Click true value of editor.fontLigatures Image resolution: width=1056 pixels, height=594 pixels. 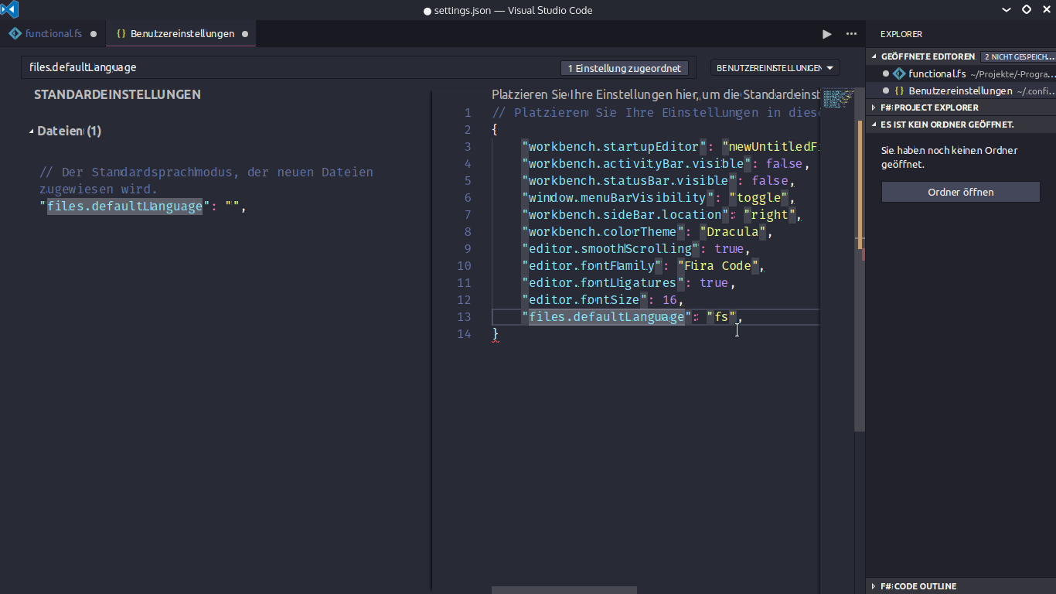coord(714,283)
